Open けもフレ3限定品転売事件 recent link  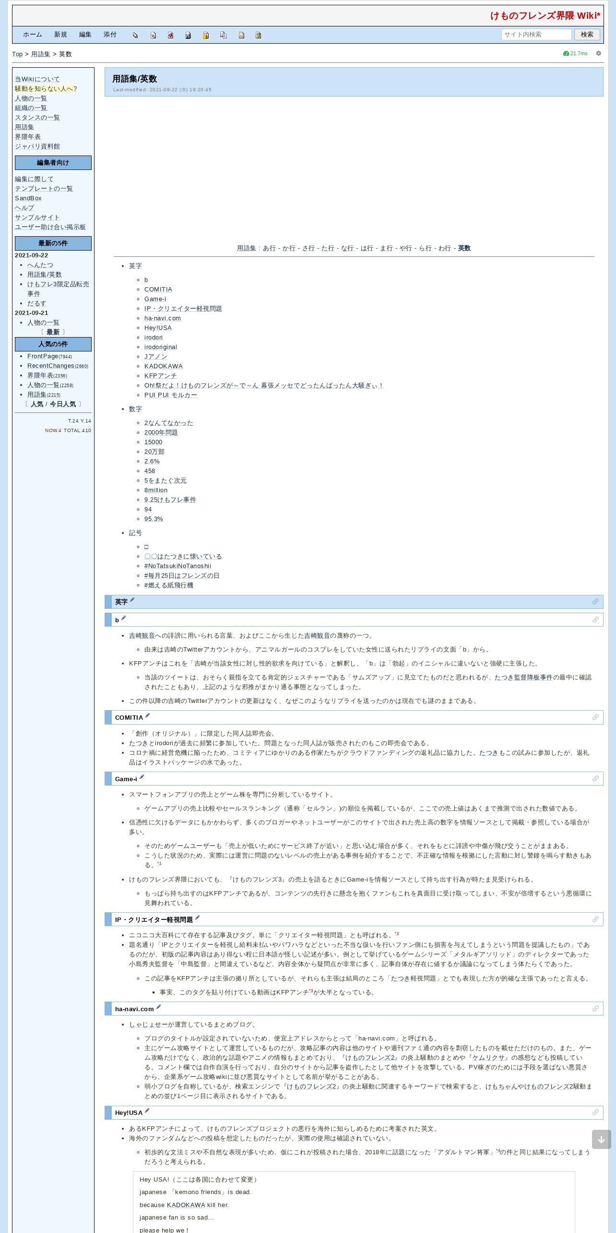[58, 289]
